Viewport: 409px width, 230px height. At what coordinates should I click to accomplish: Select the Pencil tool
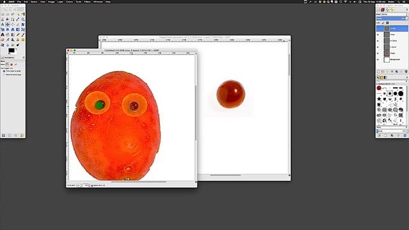18,34
